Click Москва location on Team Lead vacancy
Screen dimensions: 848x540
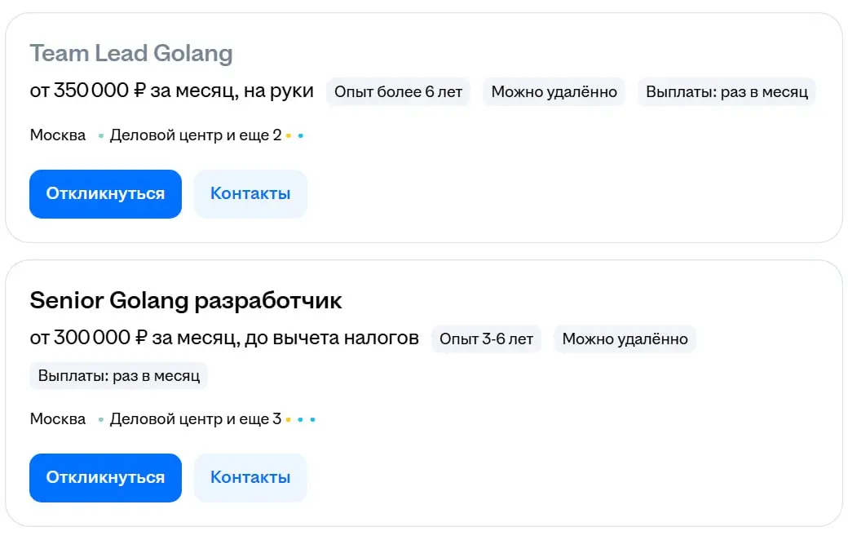click(x=57, y=135)
